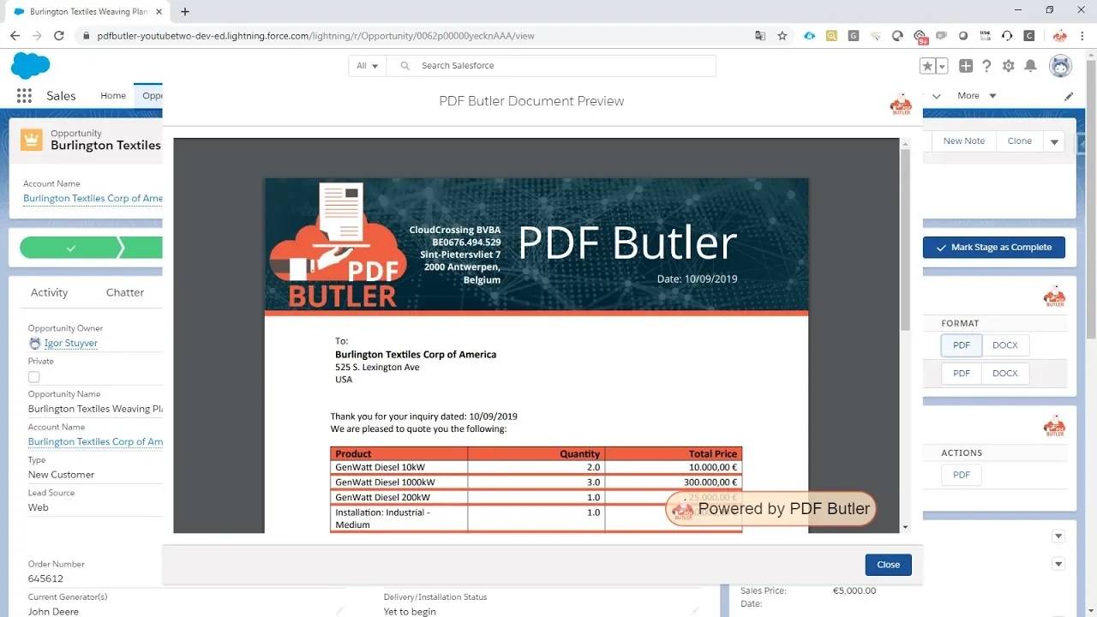Click the preview scrollbar down arrow
Image resolution: width=1097 pixels, height=617 pixels.
(x=905, y=527)
